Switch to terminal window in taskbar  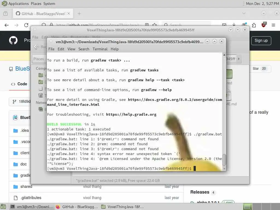pyautogui.click(x=32, y=207)
